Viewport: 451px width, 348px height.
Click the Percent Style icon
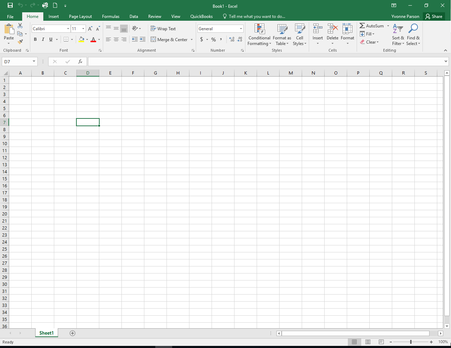coord(213,39)
